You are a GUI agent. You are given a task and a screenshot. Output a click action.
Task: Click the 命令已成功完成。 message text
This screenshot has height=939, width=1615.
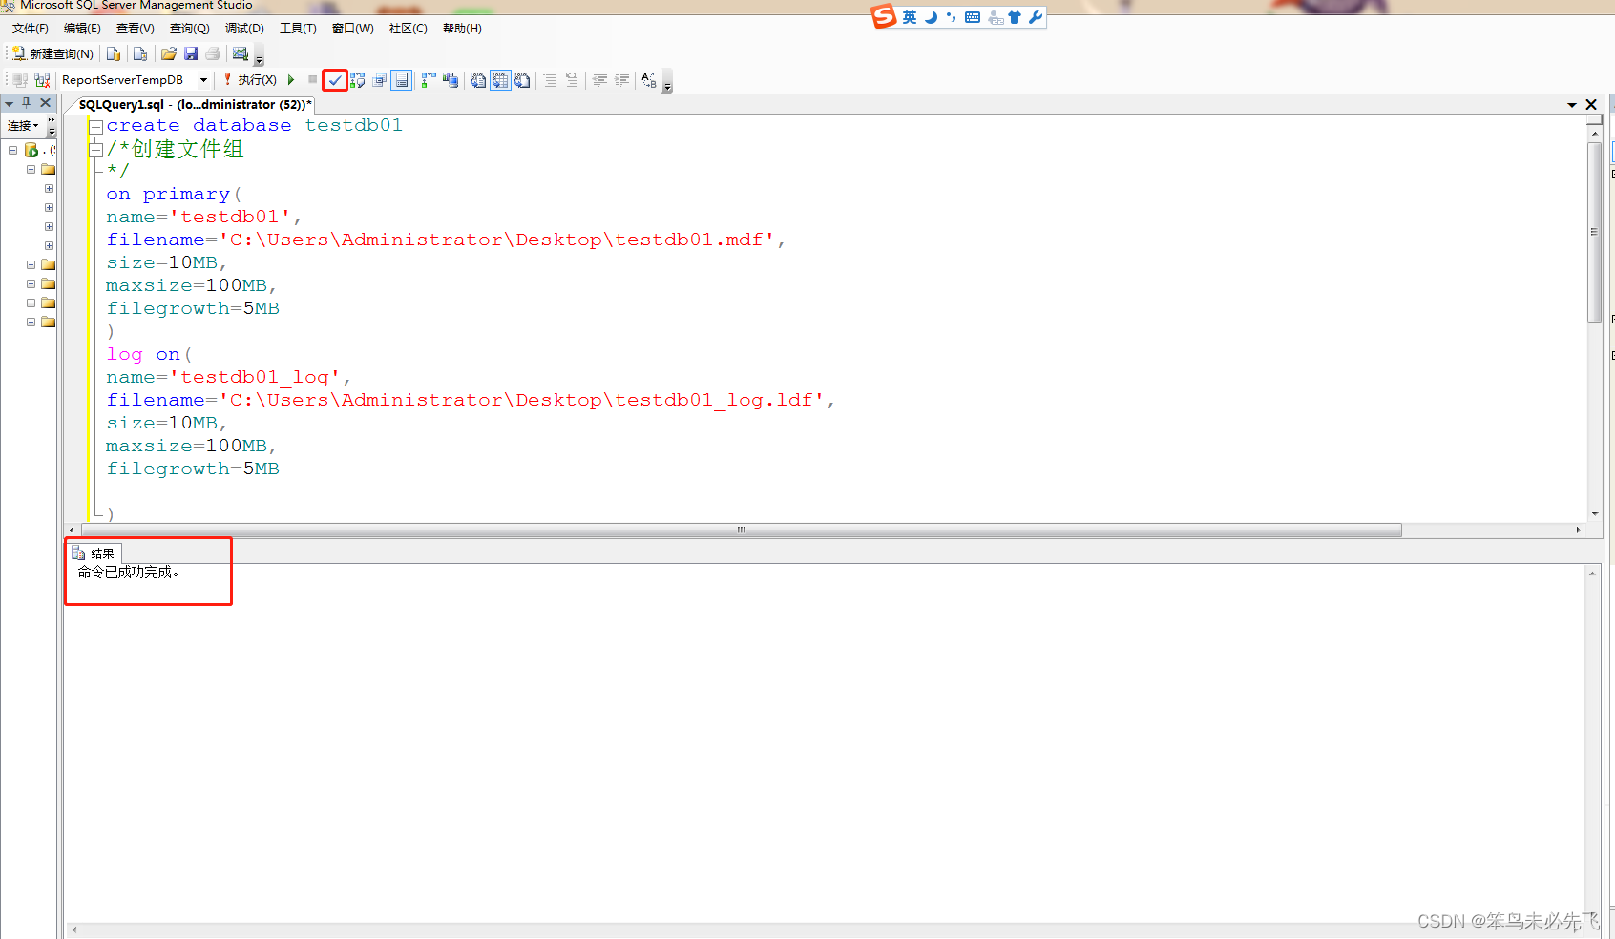[x=129, y=573]
